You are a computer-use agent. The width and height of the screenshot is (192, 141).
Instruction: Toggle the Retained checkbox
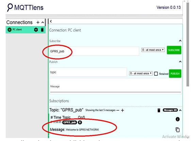click(x=156, y=74)
